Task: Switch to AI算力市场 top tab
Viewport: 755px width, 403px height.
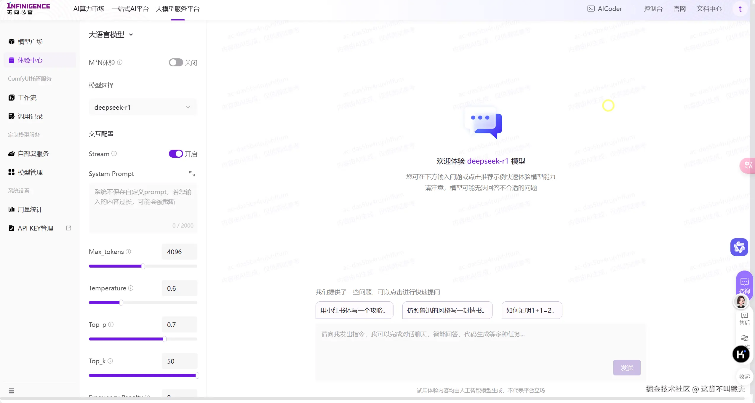Action: click(x=89, y=9)
